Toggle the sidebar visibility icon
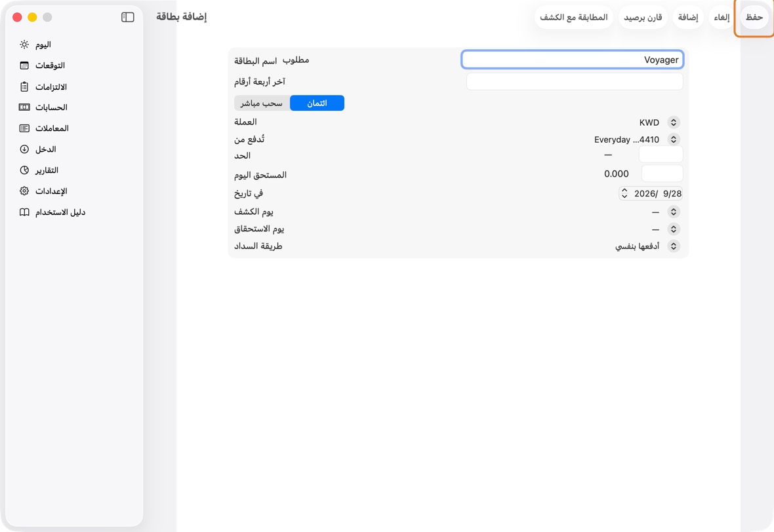The image size is (774, 532). pos(128,17)
